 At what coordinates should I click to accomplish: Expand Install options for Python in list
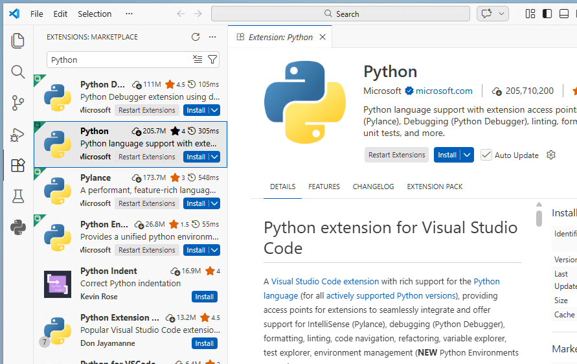(215, 157)
